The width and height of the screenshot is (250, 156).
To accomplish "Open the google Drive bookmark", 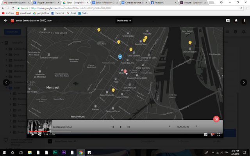I will click(41, 13).
